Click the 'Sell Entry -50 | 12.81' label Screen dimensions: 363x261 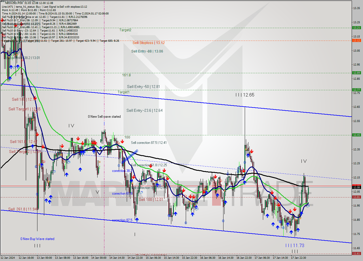click(143, 87)
